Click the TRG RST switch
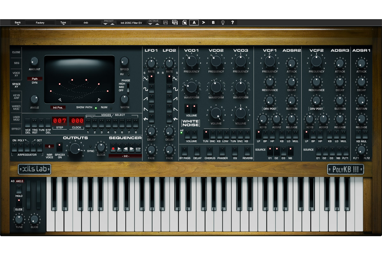The width and height of the screenshot is (382, 255). click(x=35, y=123)
